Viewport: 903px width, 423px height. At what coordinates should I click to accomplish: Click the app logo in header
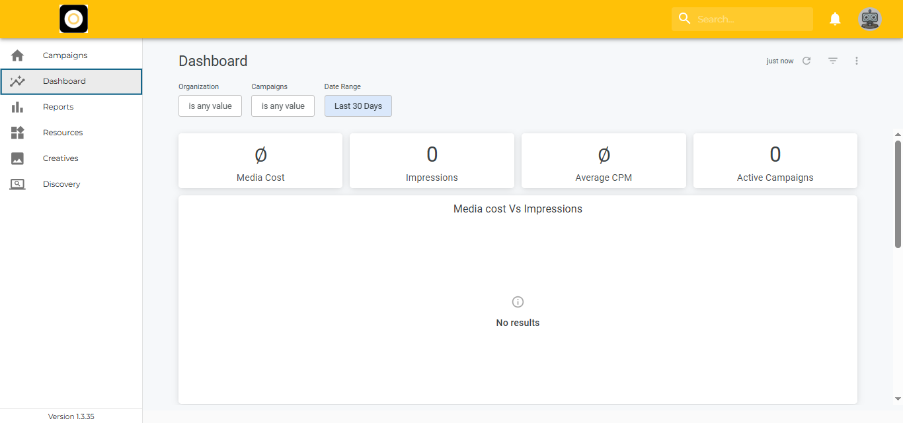(73, 19)
